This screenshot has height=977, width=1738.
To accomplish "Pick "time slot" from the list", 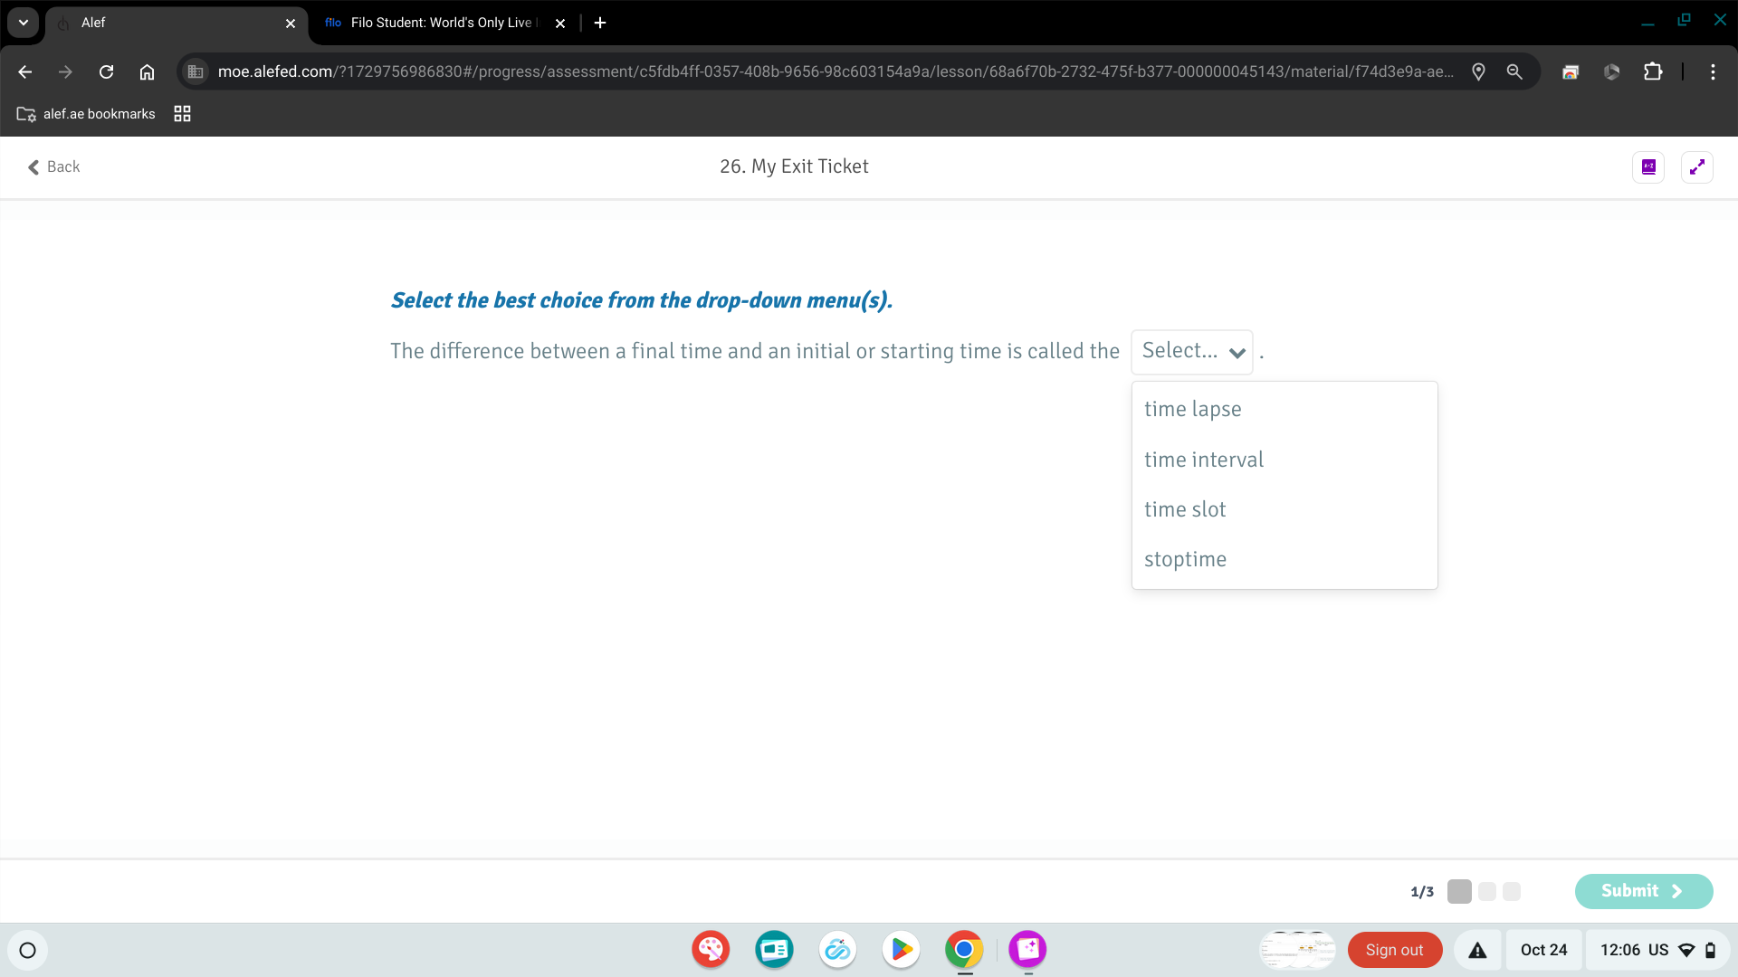I will [1185, 509].
